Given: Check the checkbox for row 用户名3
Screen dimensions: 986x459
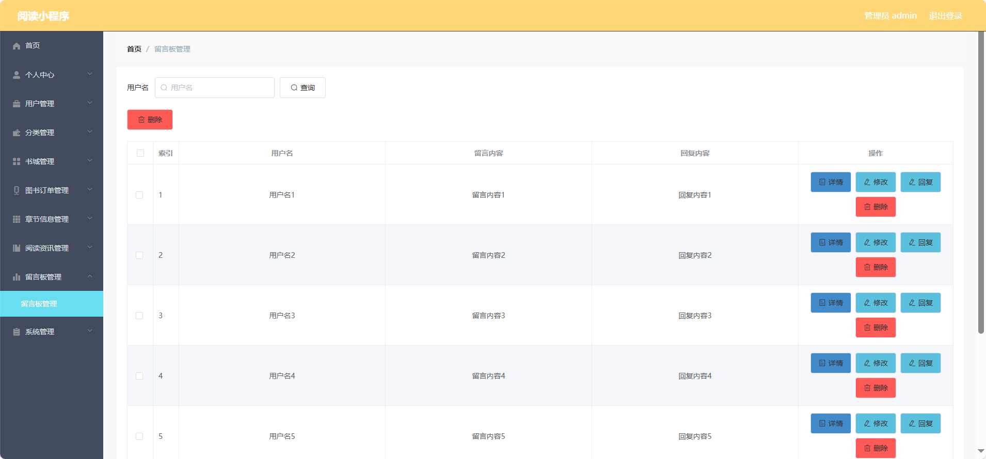Looking at the screenshot, I should pos(139,316).
